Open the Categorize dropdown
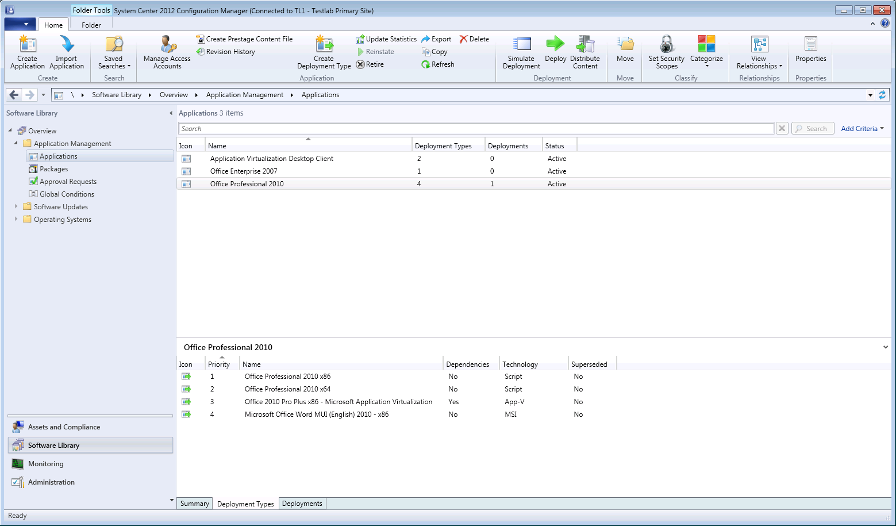Image resolution: width=896 pixels, height=526 pixels. click(x=706, y=52)
